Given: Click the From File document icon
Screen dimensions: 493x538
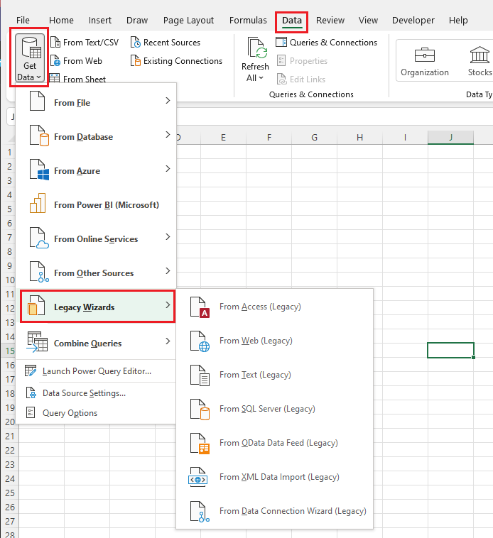Looking at the screenshot, I should pos(37,101).
